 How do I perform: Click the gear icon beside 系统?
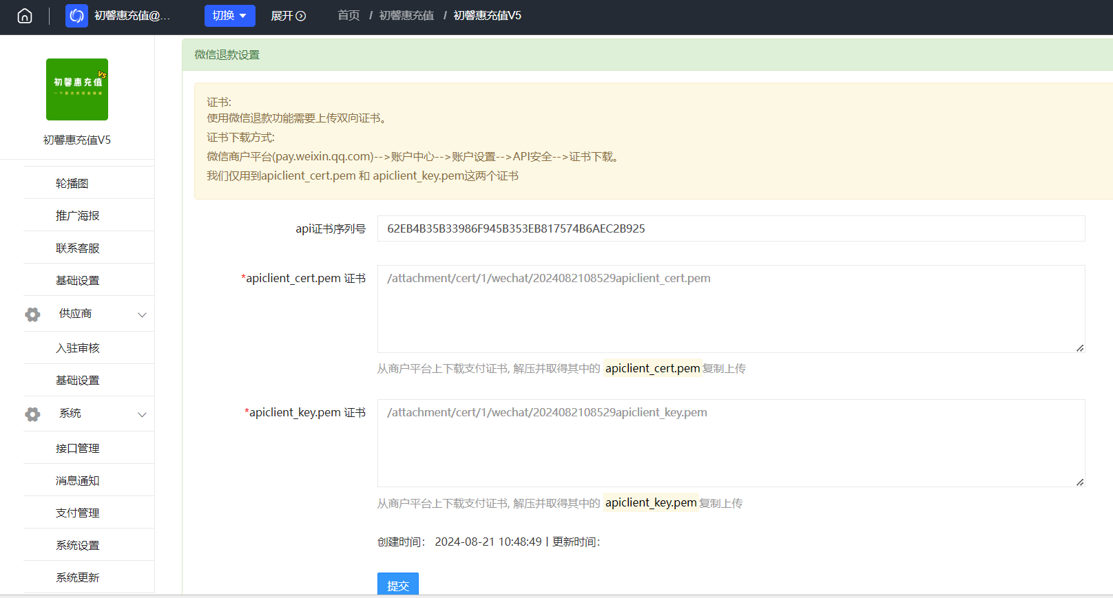click(x=32, y=414)
